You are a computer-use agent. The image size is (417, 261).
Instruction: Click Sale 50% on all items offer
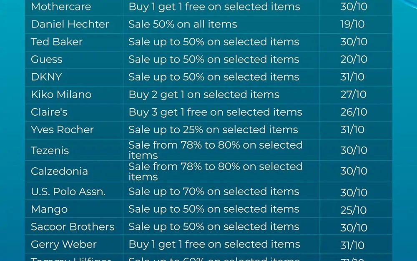(x=183, y=24)
